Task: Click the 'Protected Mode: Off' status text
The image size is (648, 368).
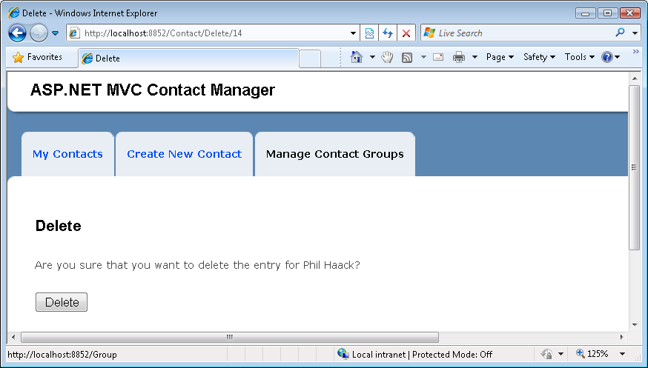Action: click(452, 355)
